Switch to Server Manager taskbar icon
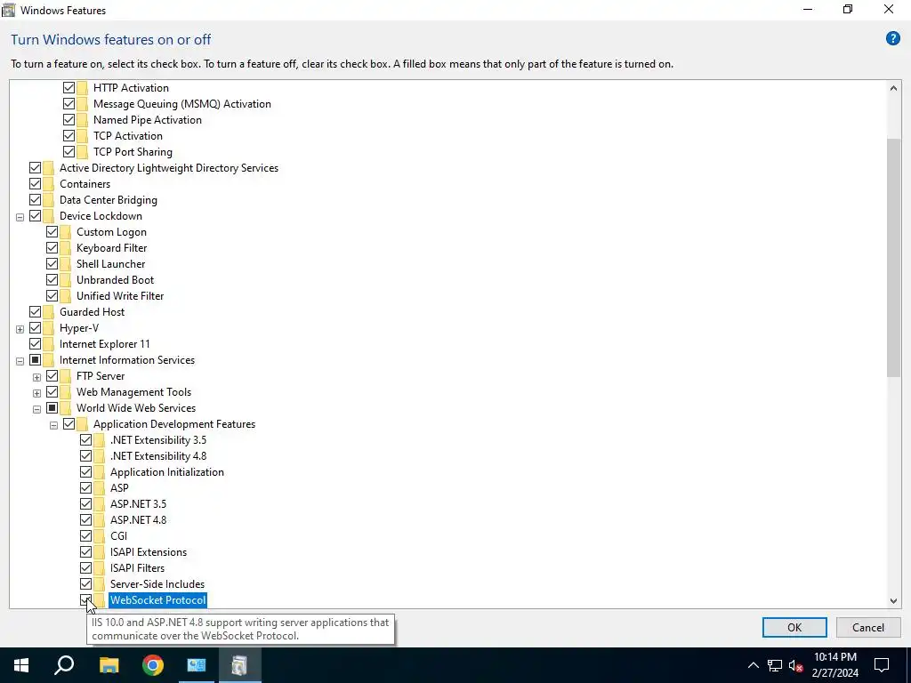 click(x=197, y=665)
